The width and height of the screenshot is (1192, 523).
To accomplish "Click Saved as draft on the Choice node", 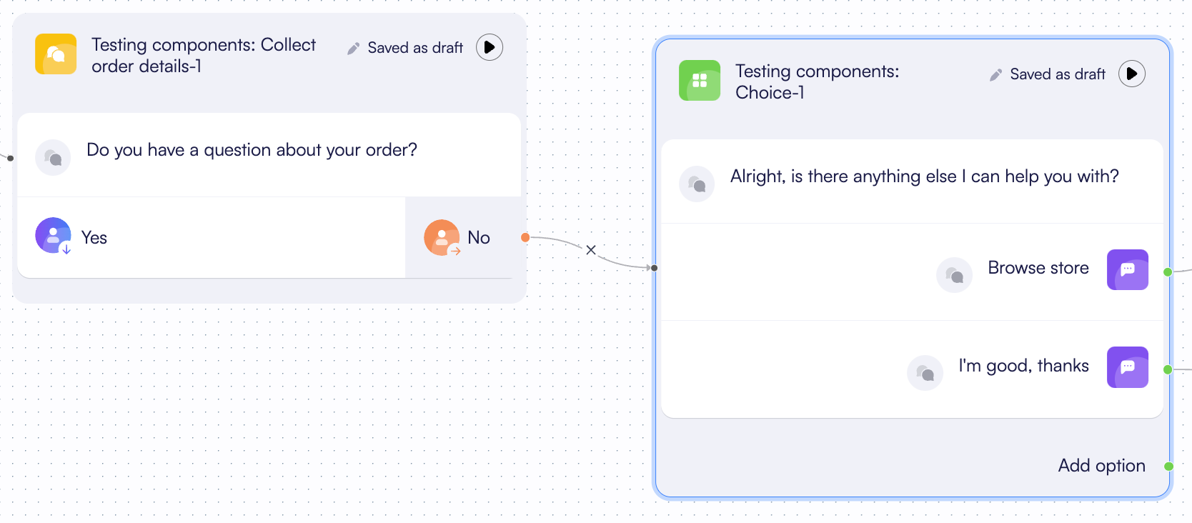I will click(1058, 74).
